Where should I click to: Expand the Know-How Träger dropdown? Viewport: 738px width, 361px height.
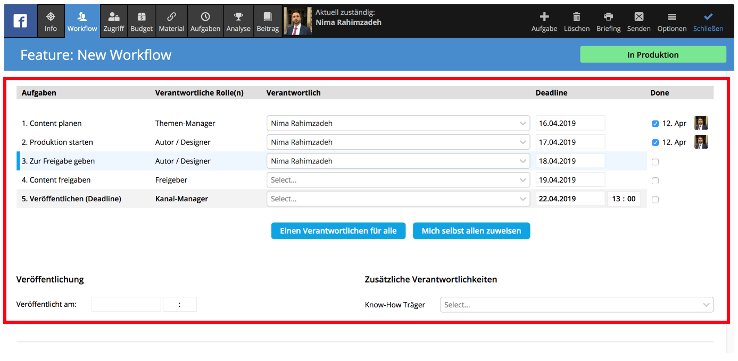(x=576, y=305)
